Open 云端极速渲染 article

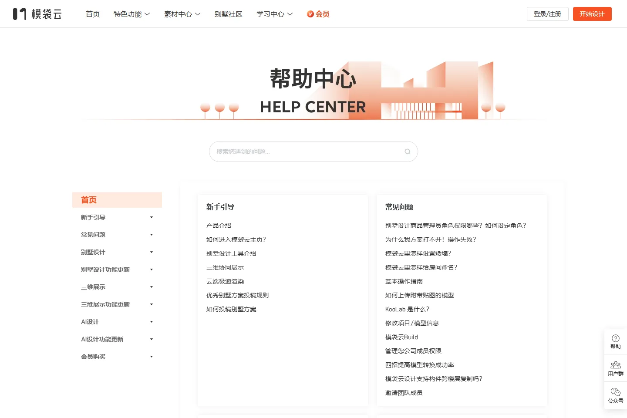[x=225, y=281]
